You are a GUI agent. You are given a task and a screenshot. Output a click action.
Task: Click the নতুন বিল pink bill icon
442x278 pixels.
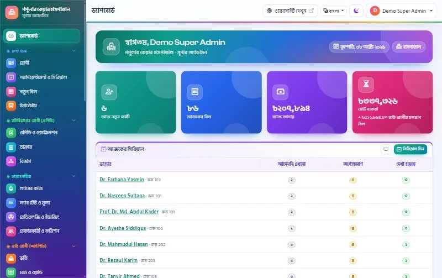[x=11, y=91]
